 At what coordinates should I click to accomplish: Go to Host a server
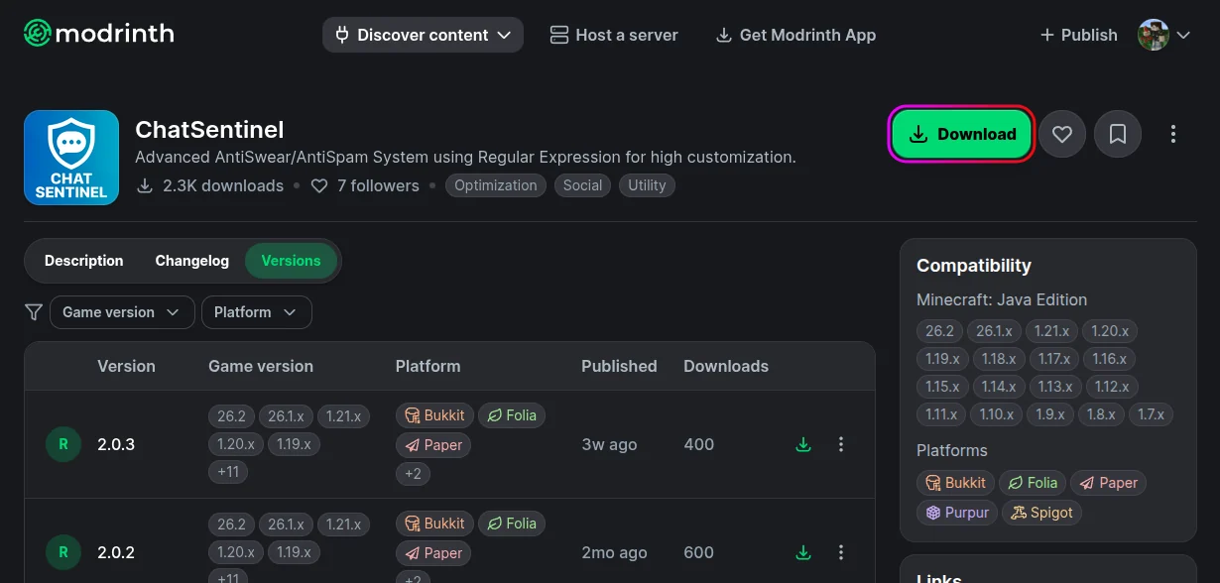pos(614,35)
